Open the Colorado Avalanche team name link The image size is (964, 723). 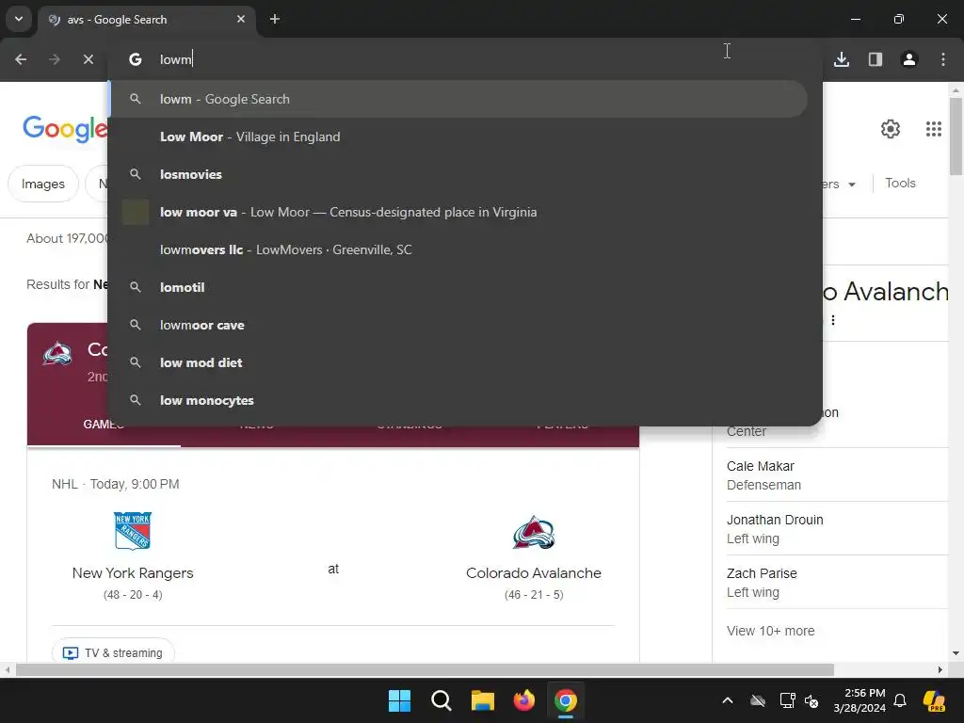tap(534, 573)
